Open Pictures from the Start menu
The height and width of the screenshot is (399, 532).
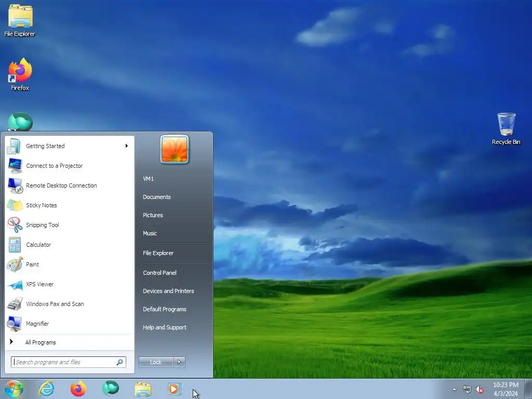[153, 215]
